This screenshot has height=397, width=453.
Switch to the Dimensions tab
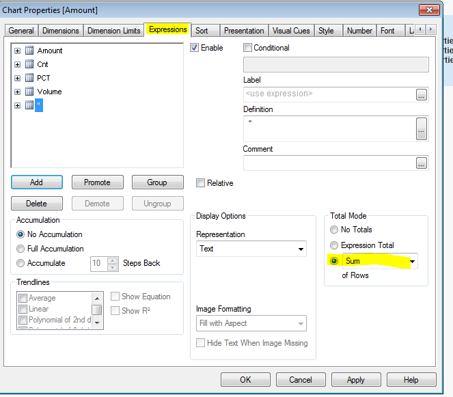click(61, 31)
